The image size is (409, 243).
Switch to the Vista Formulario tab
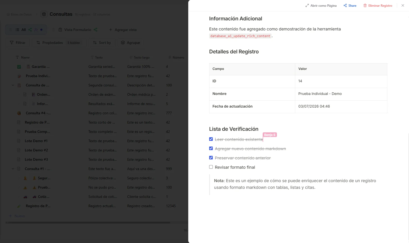point(78,30)
